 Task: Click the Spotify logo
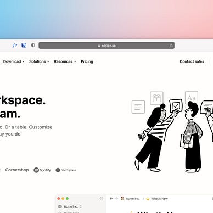[x=42, y=170]
